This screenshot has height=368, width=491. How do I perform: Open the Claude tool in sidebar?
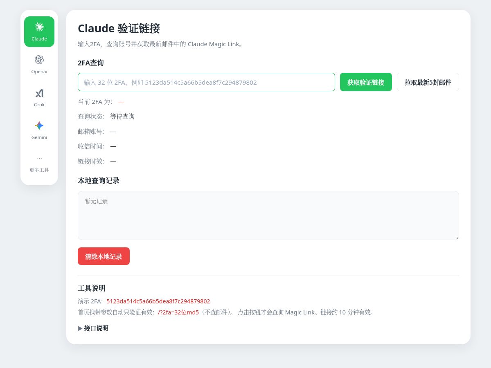click(x=39, y=31)
